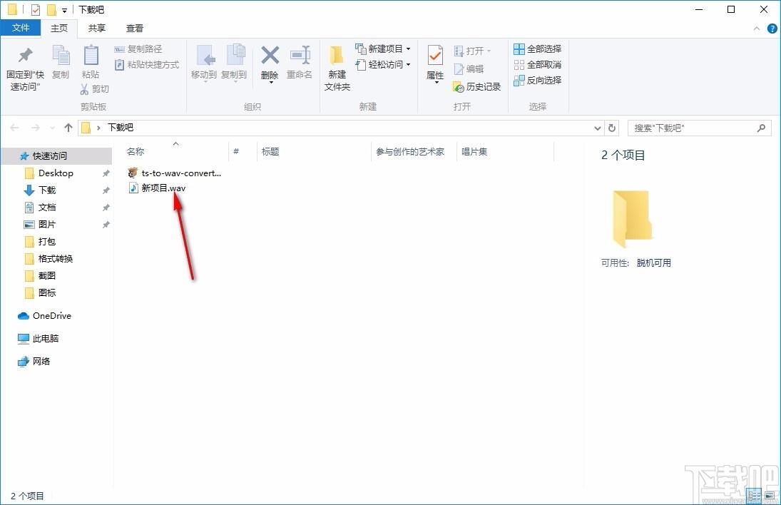Viewport: 781px width, 505px height.
Task: Switch to large icons view in status bar
Action: (x=770, y=496)
